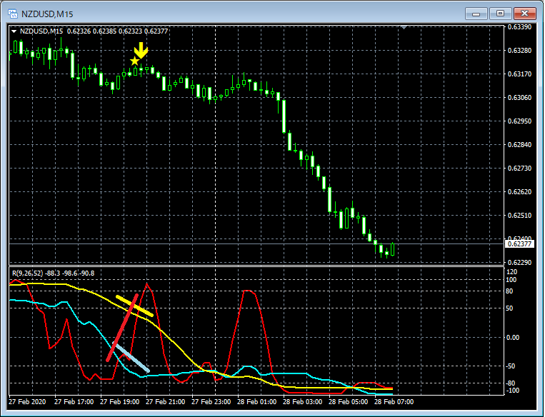Select the yellow star marker on chart
The width and height of the screenshot is (545, 417).
(x=134, y=61)
